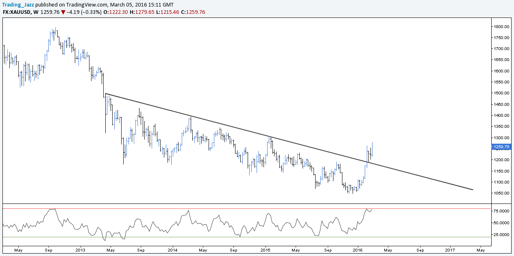
Task: Select the descending trendline on the chart
Action: click(289, 142)
